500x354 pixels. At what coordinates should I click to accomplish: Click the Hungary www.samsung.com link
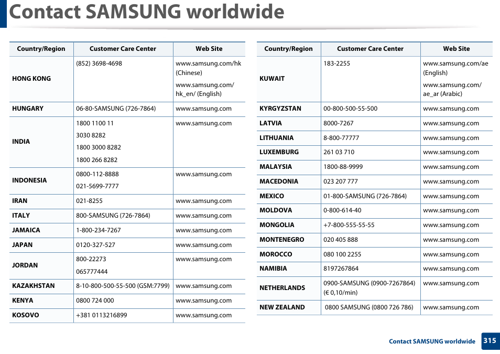coord(203,109)
